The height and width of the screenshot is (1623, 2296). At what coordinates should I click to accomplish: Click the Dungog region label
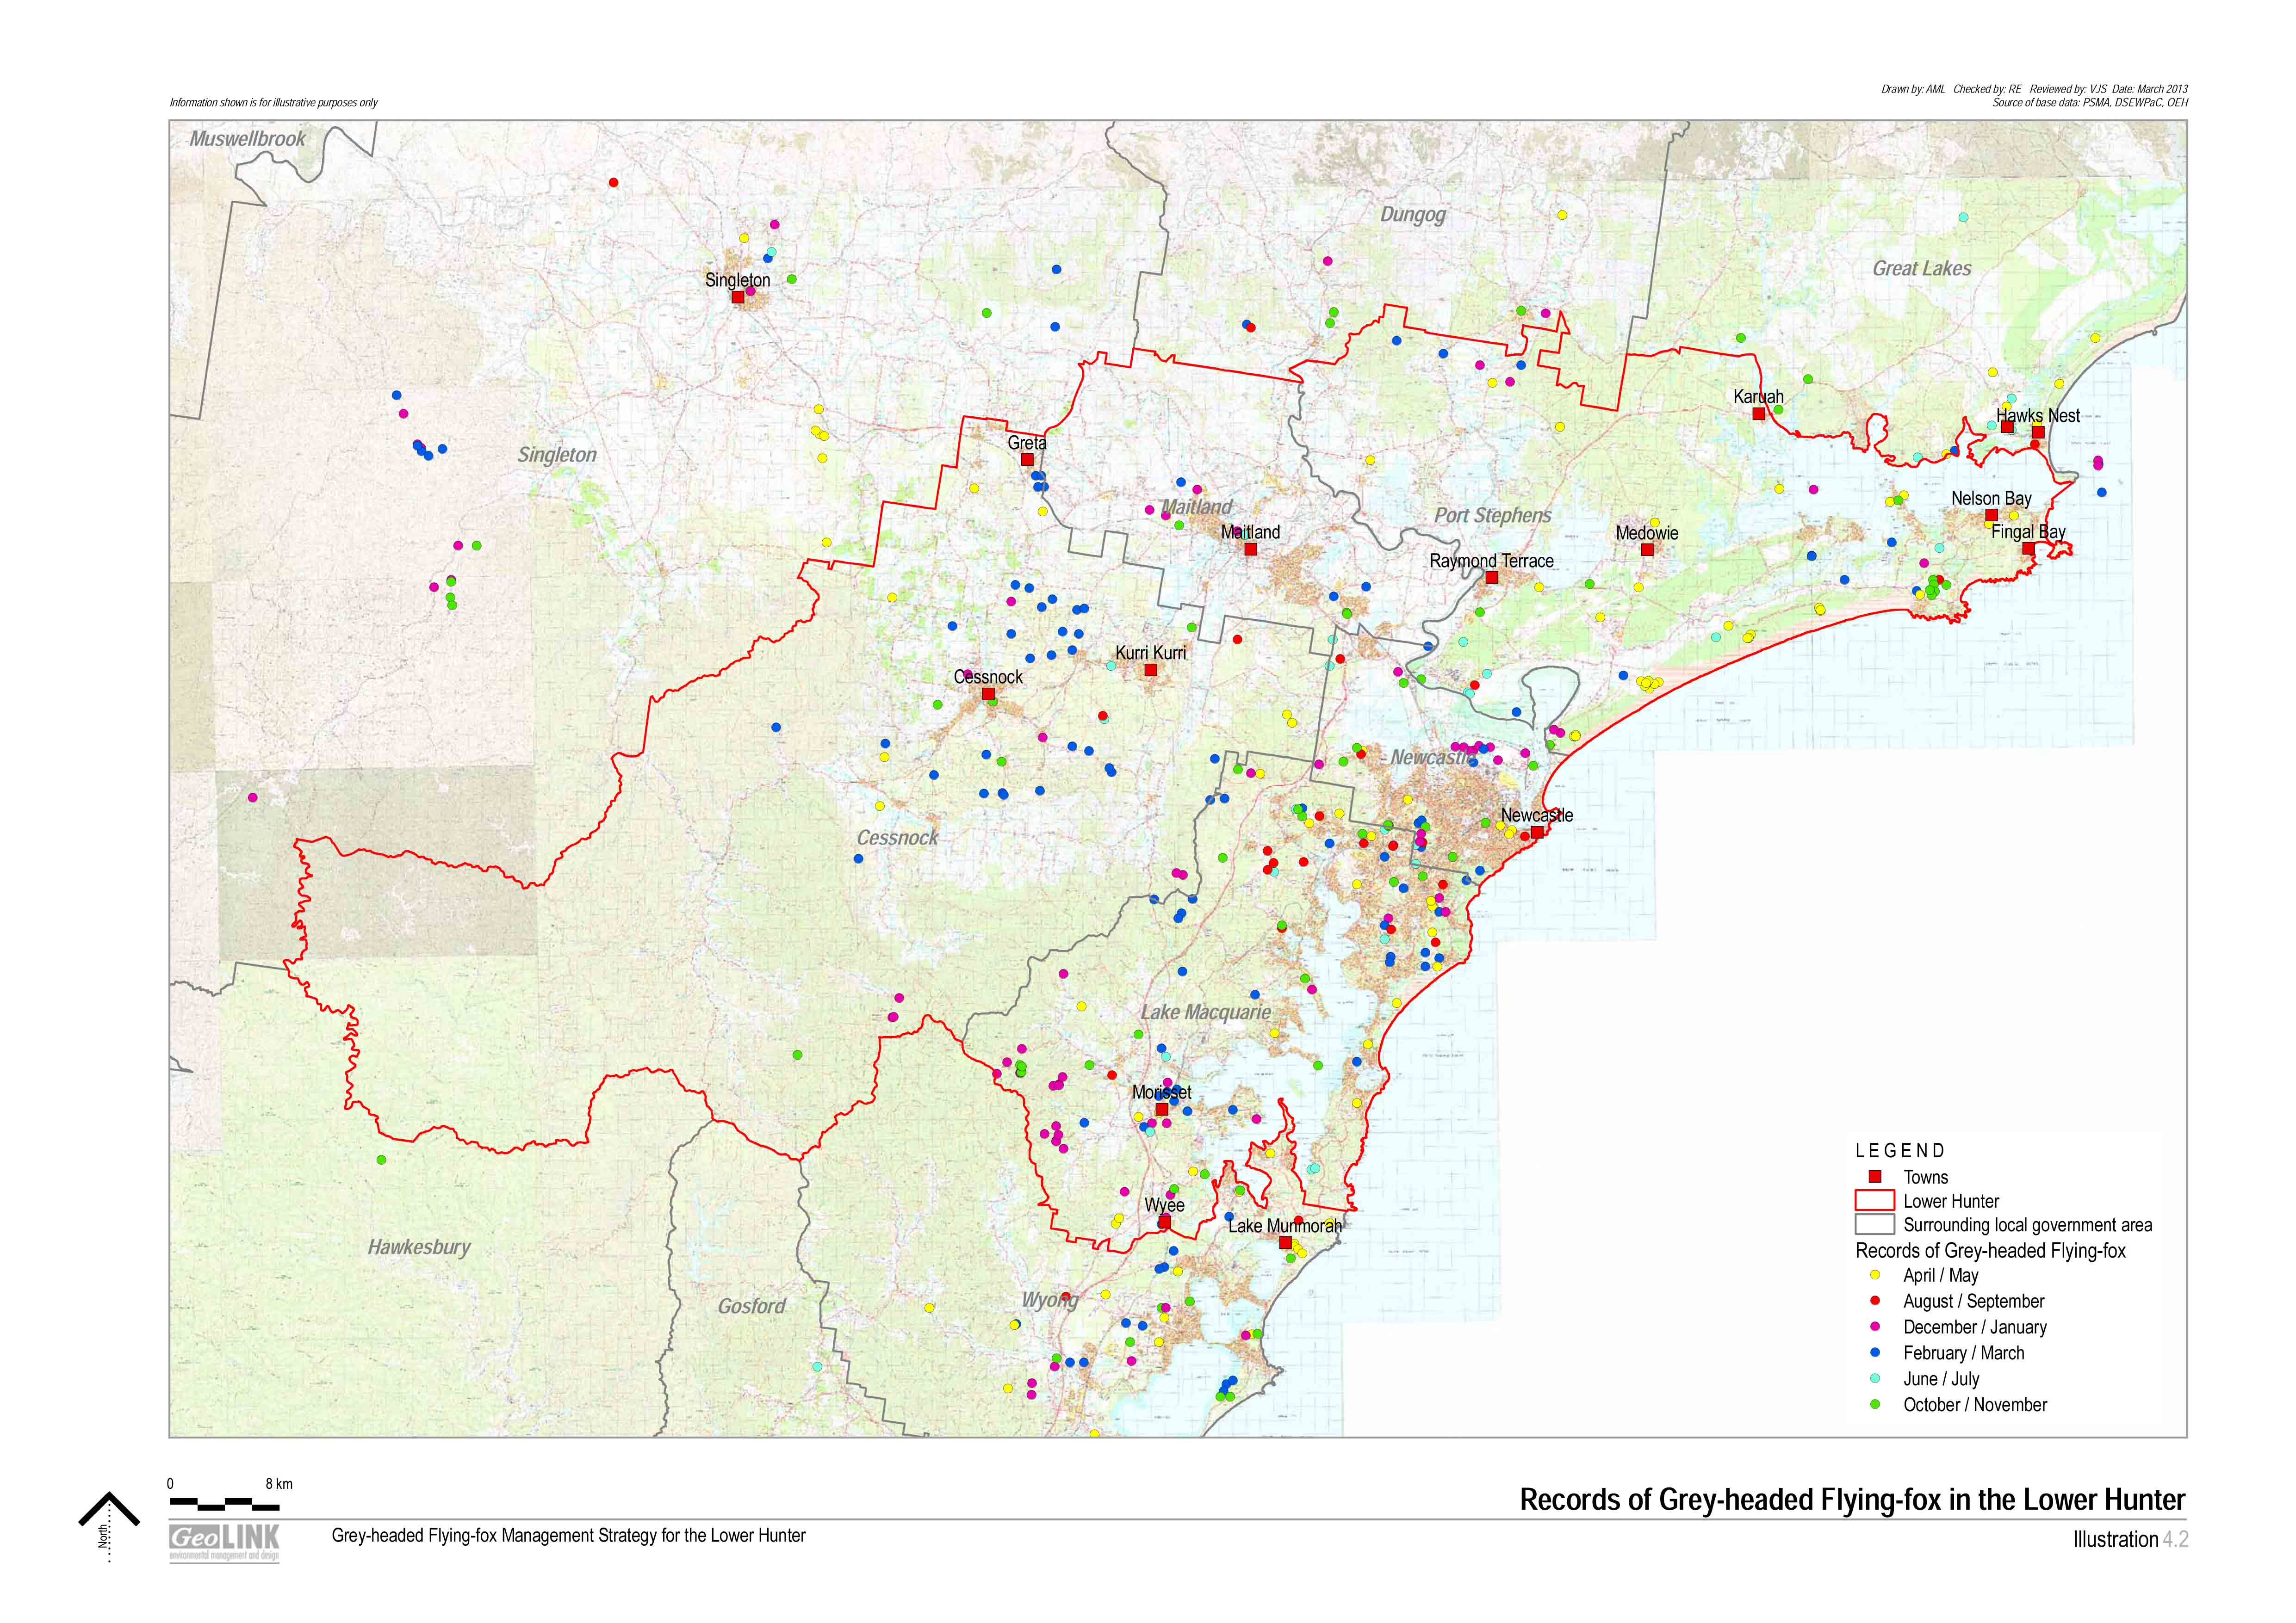(x=1413, y=215)
